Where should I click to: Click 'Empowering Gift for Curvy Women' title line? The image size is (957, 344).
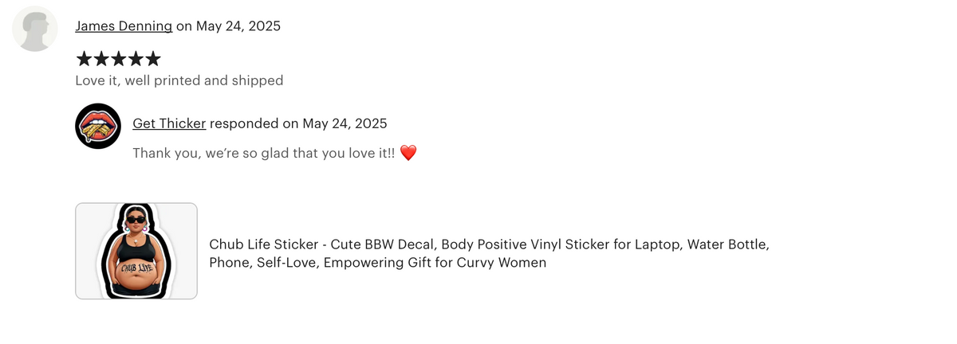[437, 262]
